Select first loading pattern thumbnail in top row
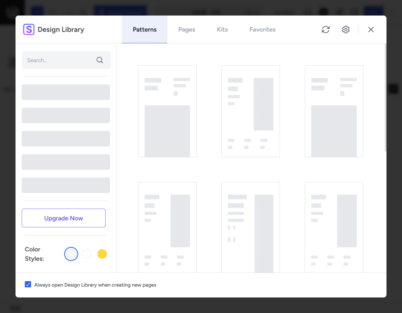This screenshot has height=313, width=402. [x=167, y=111]
